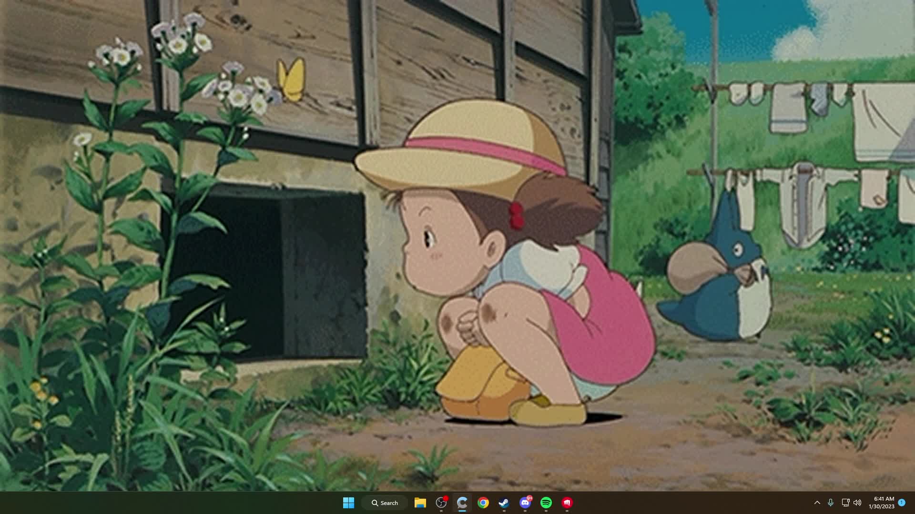Click the microphone in-use tray icon
915x514 pixels.
(x=831, y=503)
